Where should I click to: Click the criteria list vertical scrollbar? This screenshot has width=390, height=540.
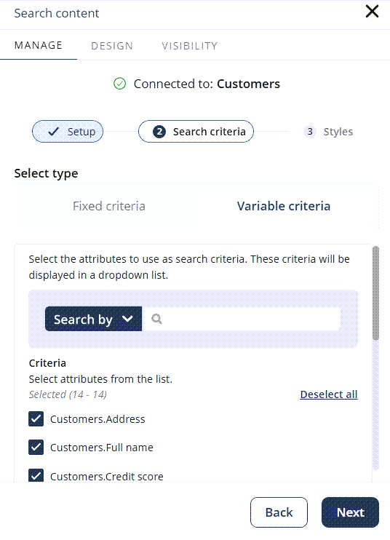375,293
